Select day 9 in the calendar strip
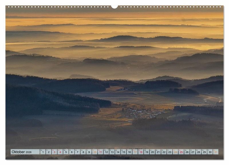229x165 pixels. point(89,152)
